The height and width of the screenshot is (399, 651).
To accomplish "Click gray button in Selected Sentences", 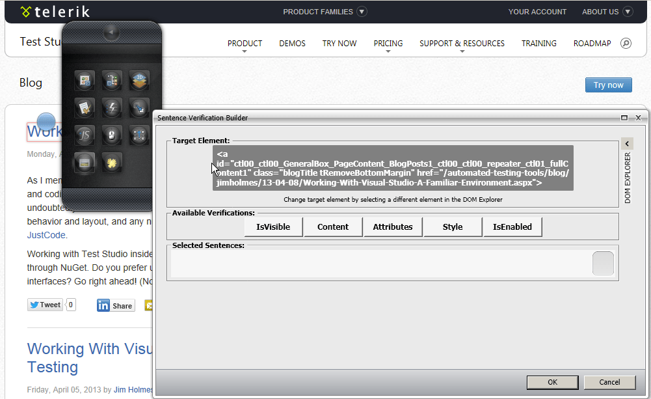I will (x=603, y=264).
